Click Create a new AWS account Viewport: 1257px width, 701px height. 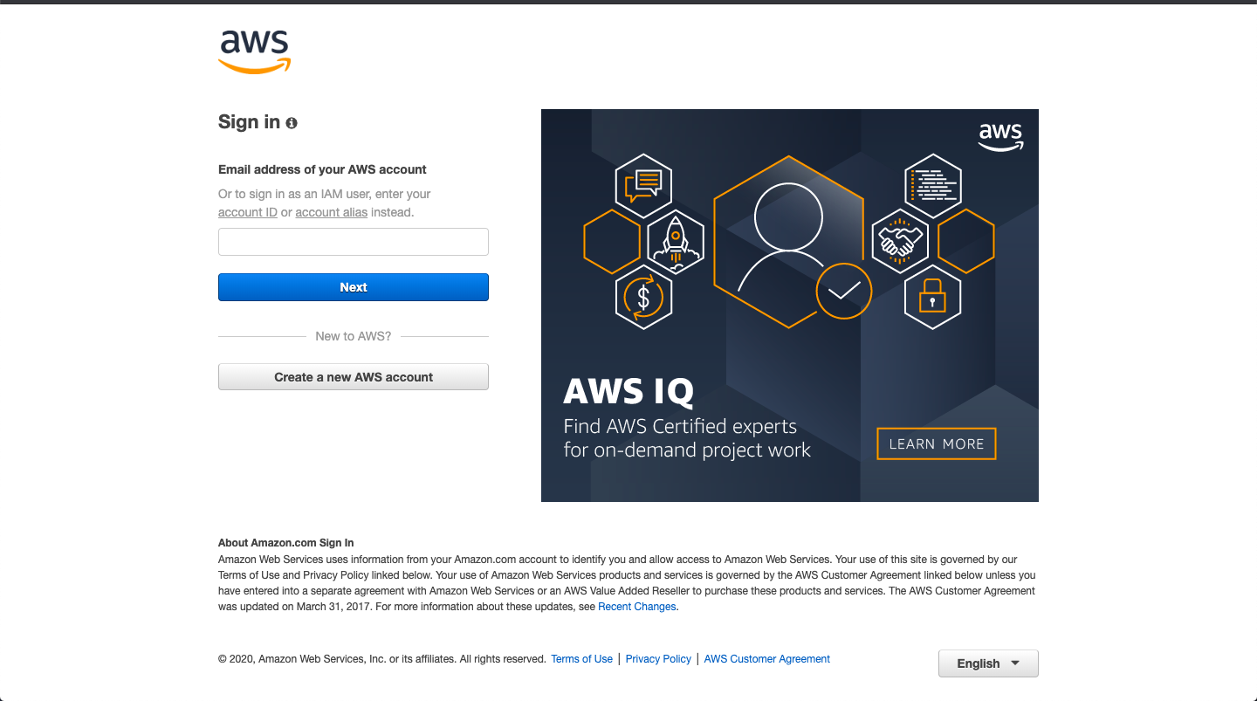pyautogui.click(x=353, y=376)
